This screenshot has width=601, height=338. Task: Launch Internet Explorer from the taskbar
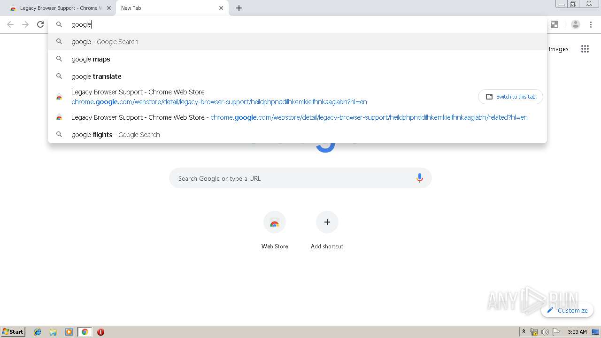tap(38, 332)
